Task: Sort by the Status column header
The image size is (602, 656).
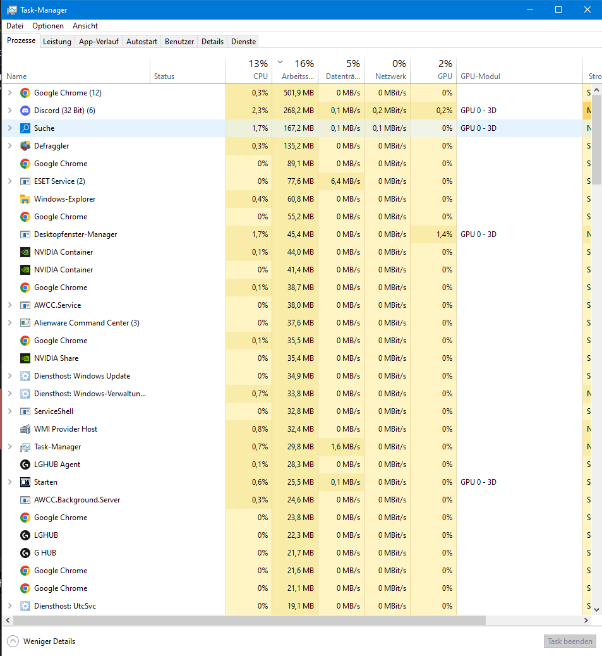Action: coord(188,70)
